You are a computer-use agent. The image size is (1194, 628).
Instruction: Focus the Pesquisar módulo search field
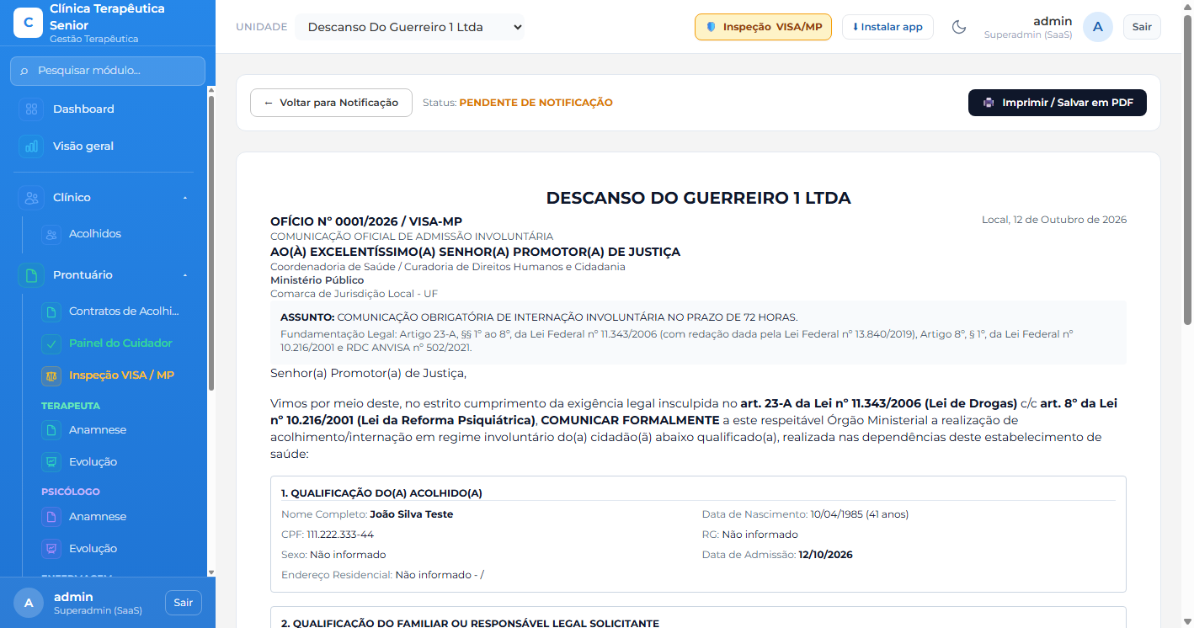tap(108, 71)
